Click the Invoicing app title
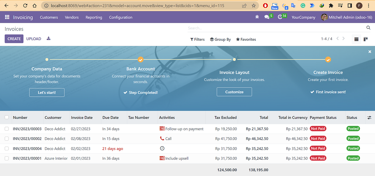Image resolution: width=375 pixels, height=176 pixels. coord(23,18)
